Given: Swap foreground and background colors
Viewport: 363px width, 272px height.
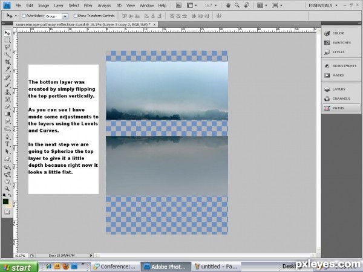Looking at the screenshot, I should pos(10,195).
